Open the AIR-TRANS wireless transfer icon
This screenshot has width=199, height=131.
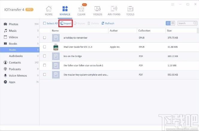pos(114,9)
